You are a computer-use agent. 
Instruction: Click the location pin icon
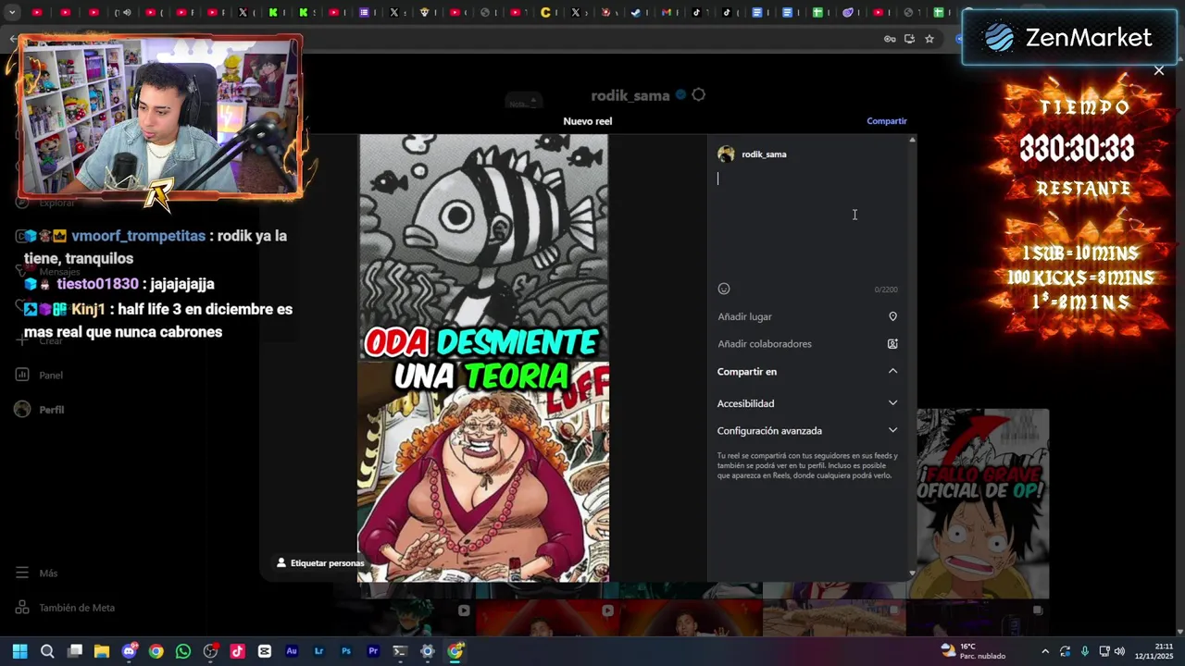[892, 316]
